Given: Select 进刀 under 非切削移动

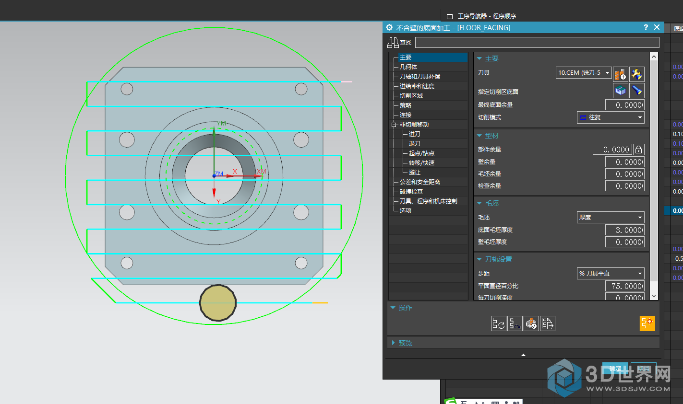Looking at the screenshot, I should pyautogui.click(x=414, y=134).
